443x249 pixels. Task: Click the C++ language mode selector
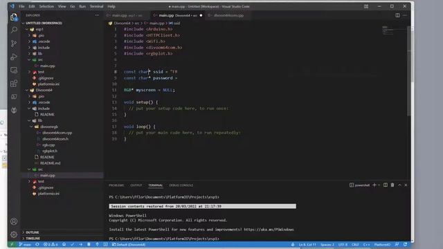coord(366,244)
